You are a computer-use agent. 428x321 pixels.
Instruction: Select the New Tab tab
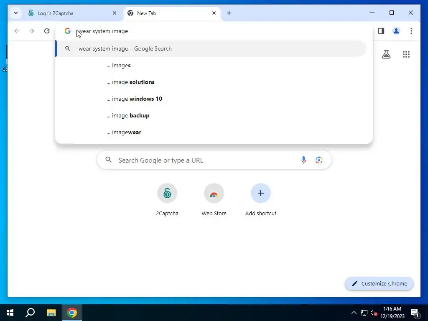point(172,13)
